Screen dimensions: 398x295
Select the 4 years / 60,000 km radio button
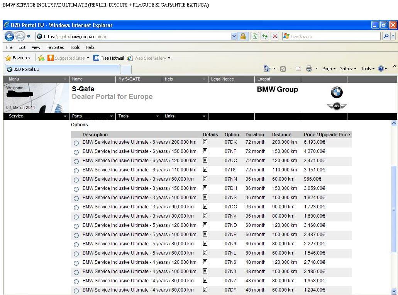(76, 291)
